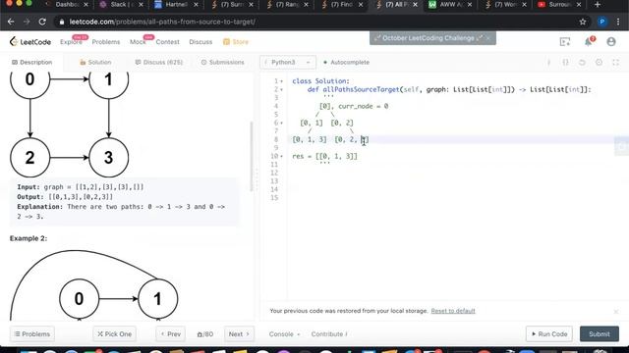Open the editor info icon
This screenshot has height=353, width=629.
tap(548, 62)
